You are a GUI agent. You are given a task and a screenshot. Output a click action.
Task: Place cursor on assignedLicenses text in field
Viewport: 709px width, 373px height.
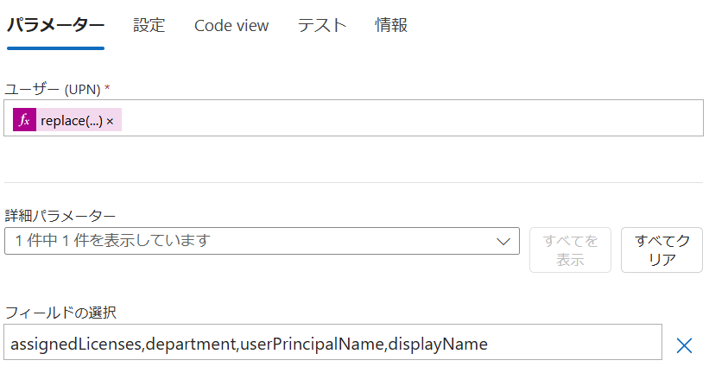point(76,345)
